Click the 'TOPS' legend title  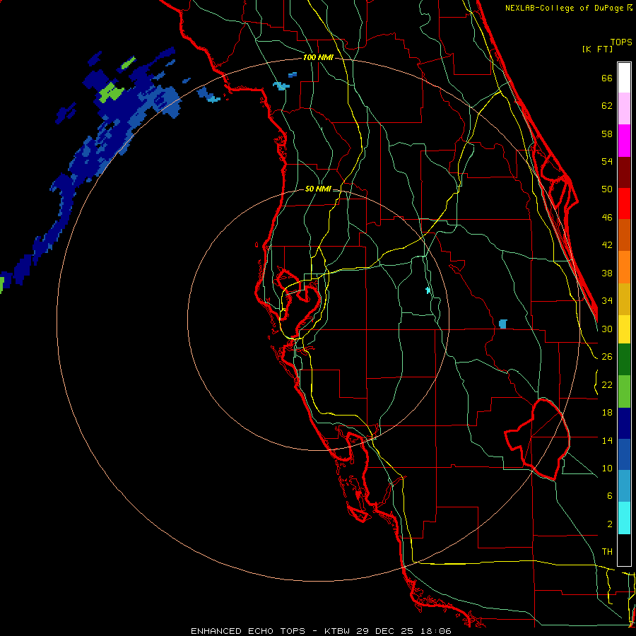pos(621,42)
